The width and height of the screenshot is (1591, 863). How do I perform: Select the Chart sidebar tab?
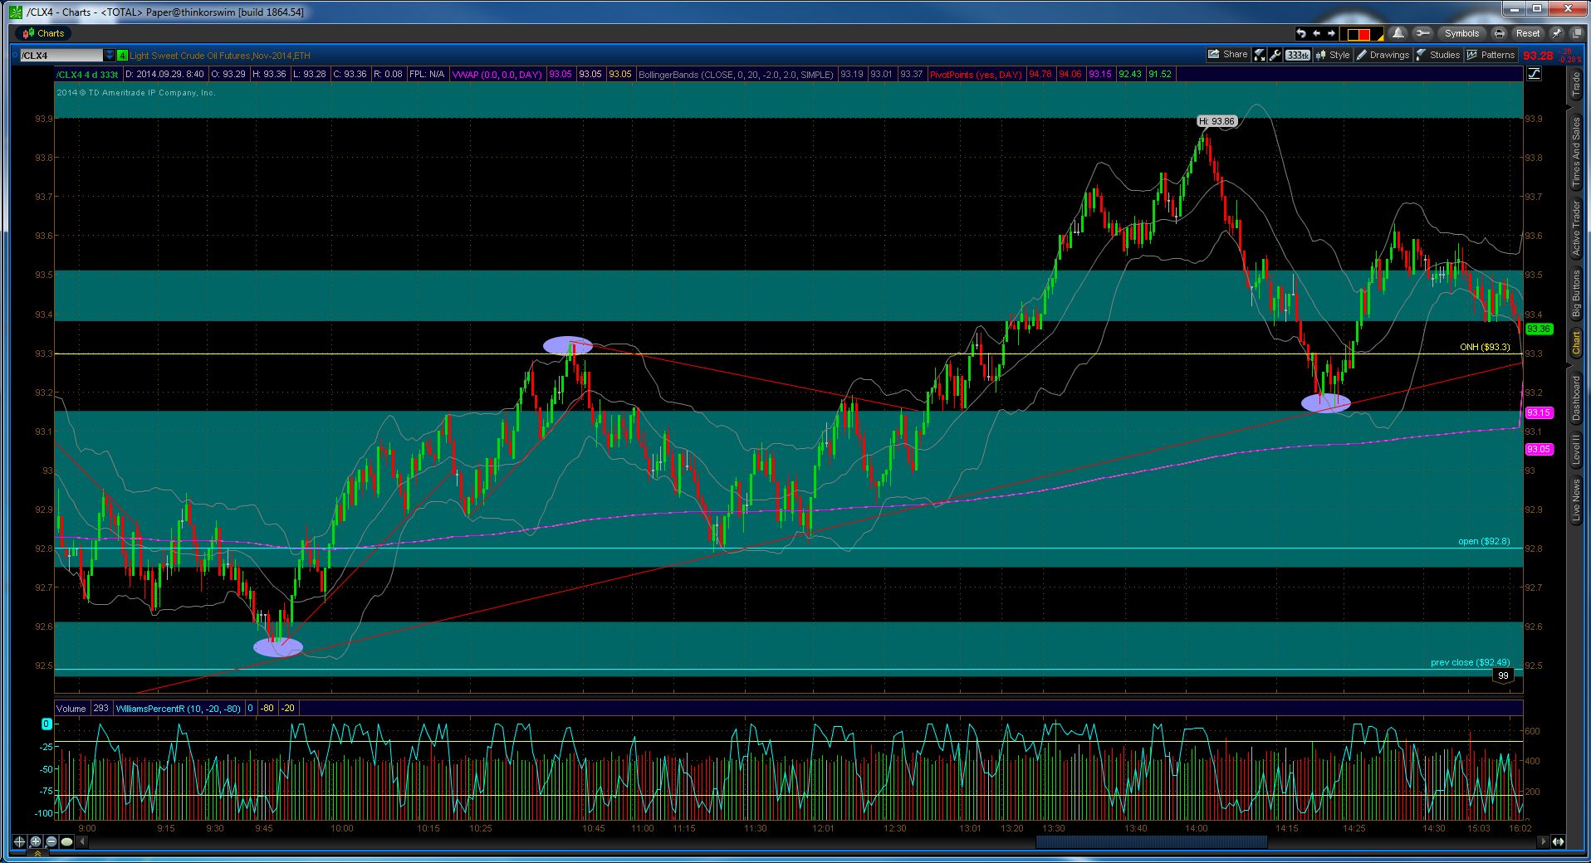pyautogui.click(x=1576, y=343)
